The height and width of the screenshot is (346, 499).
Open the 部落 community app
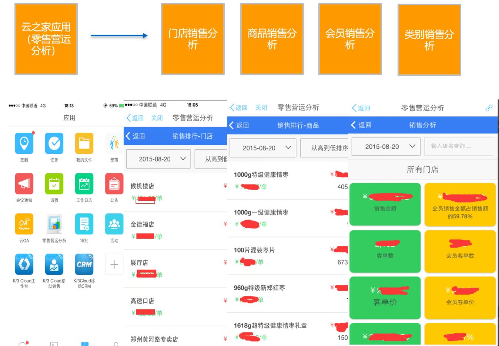point(114,143)
